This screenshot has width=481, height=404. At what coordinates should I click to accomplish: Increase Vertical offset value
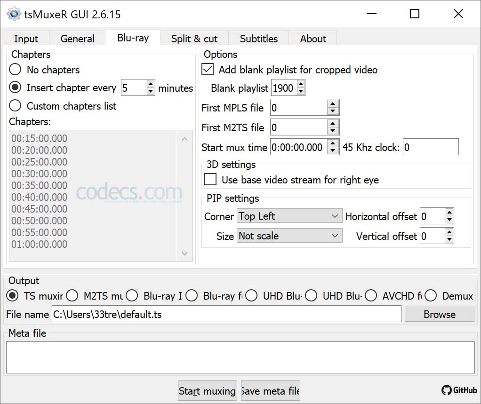coord(449,232)
